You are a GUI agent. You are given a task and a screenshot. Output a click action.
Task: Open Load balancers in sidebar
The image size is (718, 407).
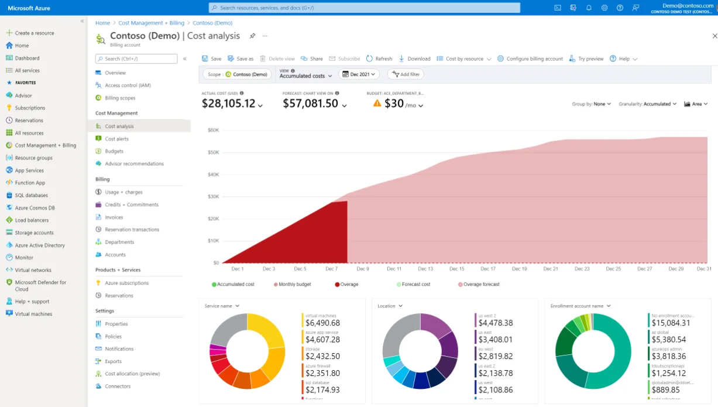click(32, 220)
